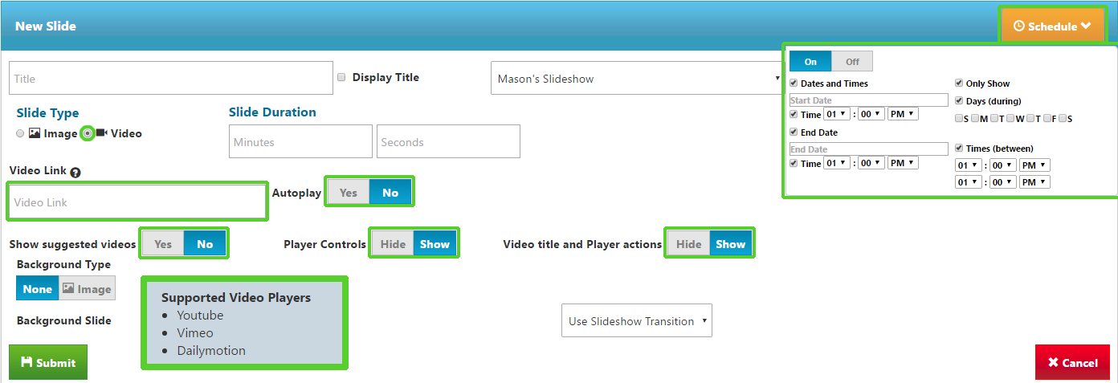
Task: Uncheck the Dates and Times checkbox
Action: 794,84
